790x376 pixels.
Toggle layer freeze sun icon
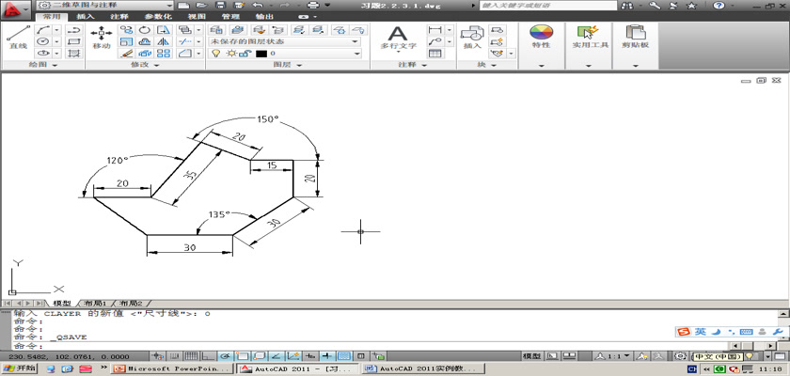(x=230, y=54)
